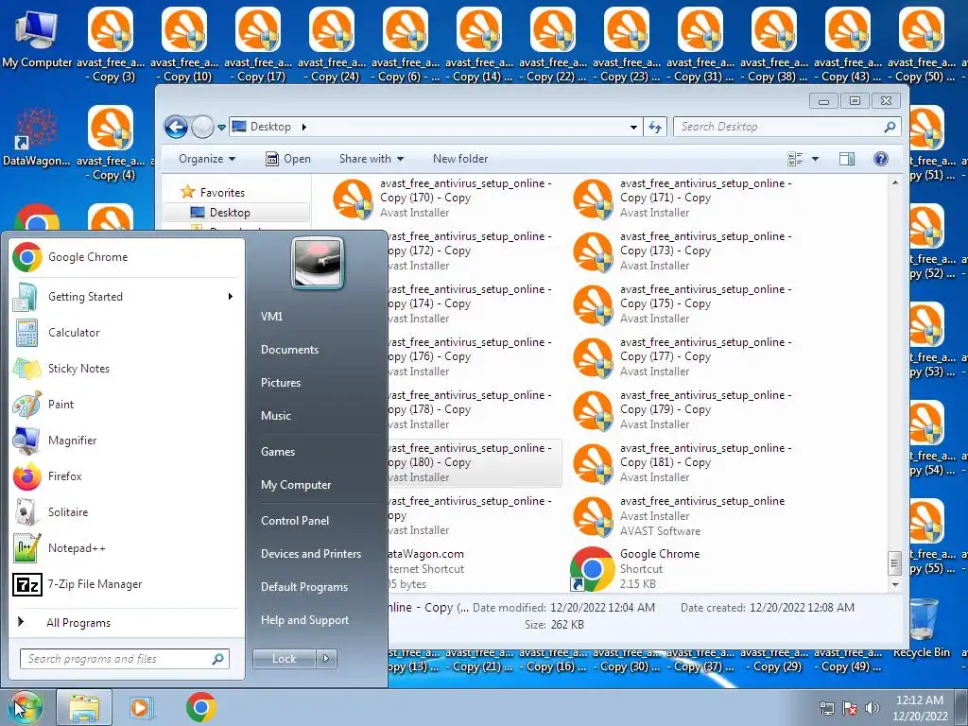
Task: Click the network tray icon
Action: (x=826, y=708)
